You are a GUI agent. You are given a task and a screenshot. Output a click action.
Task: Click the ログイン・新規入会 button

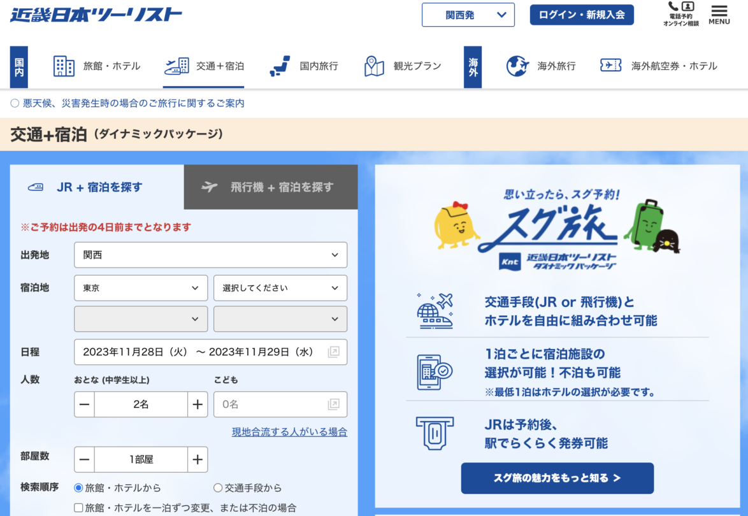pyautogui.click(x=582, y=14)
